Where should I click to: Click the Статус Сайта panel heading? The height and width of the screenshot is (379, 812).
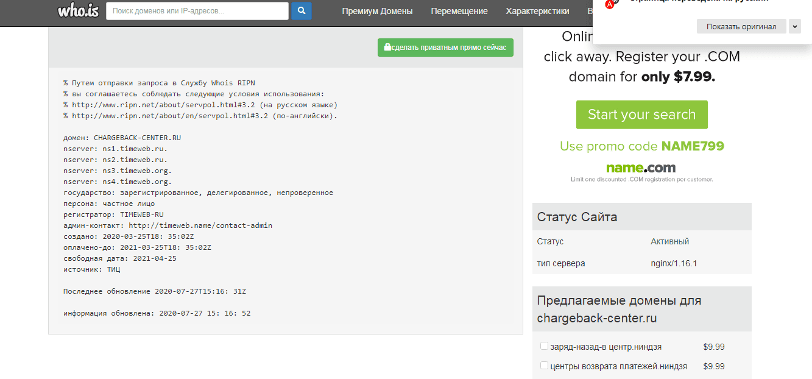(x=577, y=217)
